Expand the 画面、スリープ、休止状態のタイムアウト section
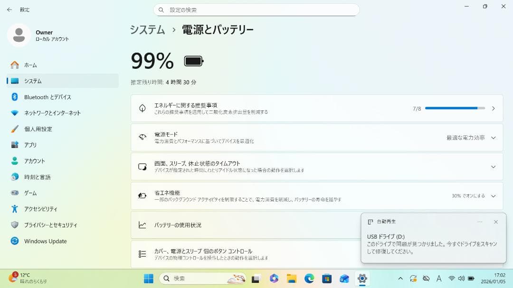Viewport: 513px width, 288px height. [x=494, y=167]
